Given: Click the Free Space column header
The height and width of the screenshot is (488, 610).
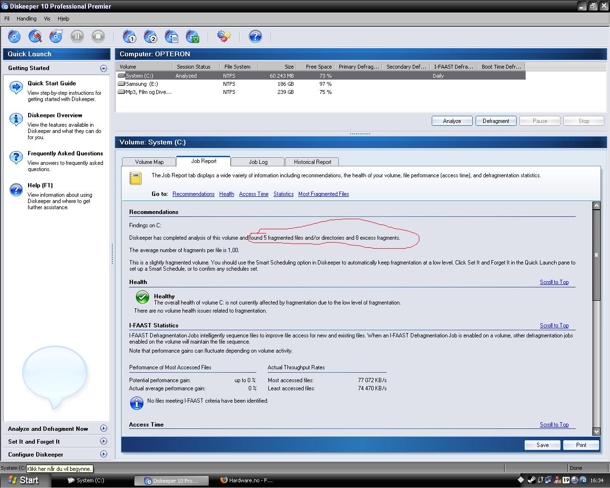Looking at the screenshot, I should 315,67.
